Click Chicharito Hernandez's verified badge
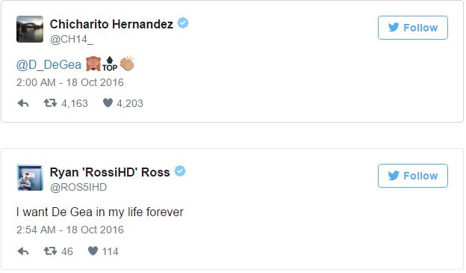The width and height of the screenshot is (466, 273). 183,23
